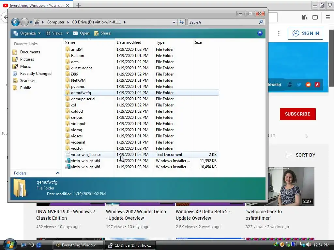Open the browser library icon
The width and height of the screenshot is (334, 250).
pos(305,18)
